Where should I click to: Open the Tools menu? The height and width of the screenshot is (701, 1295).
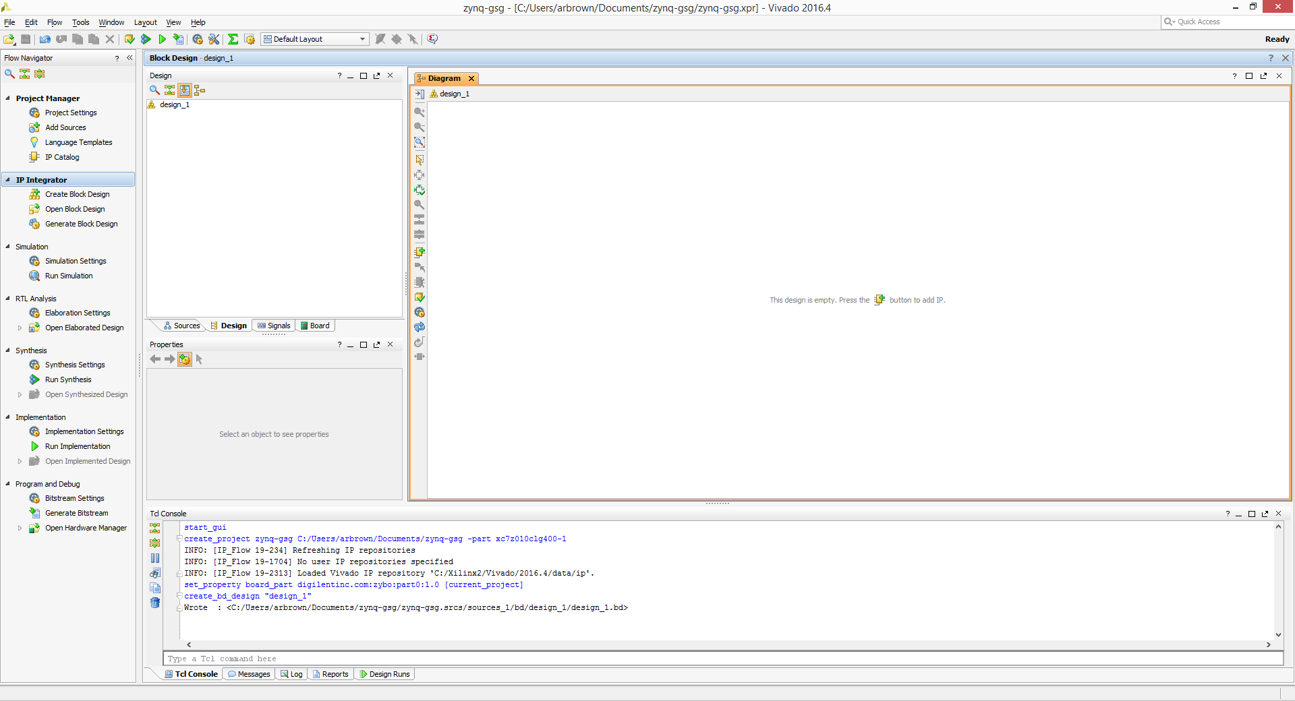pos(81,22)
